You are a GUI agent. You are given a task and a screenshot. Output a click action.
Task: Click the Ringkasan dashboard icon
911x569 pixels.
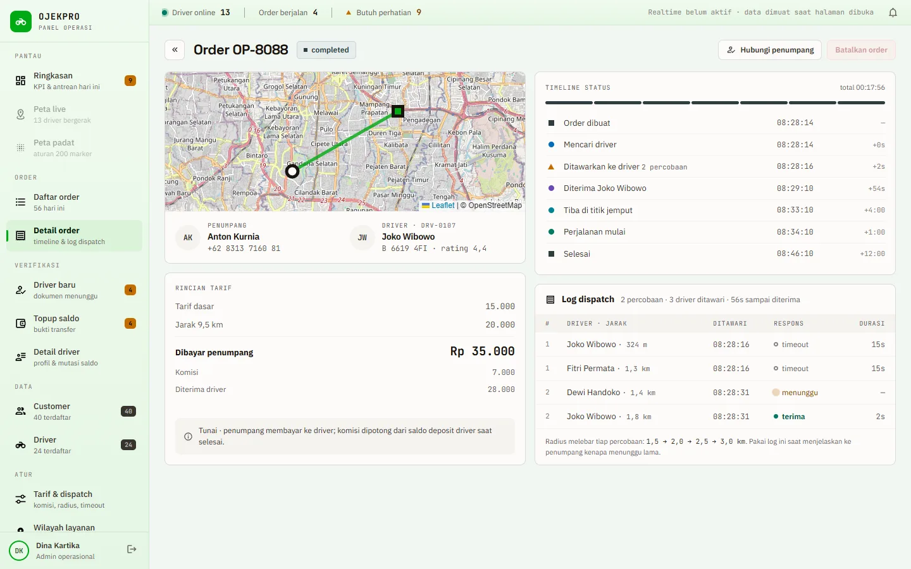(x=21, y=81)
